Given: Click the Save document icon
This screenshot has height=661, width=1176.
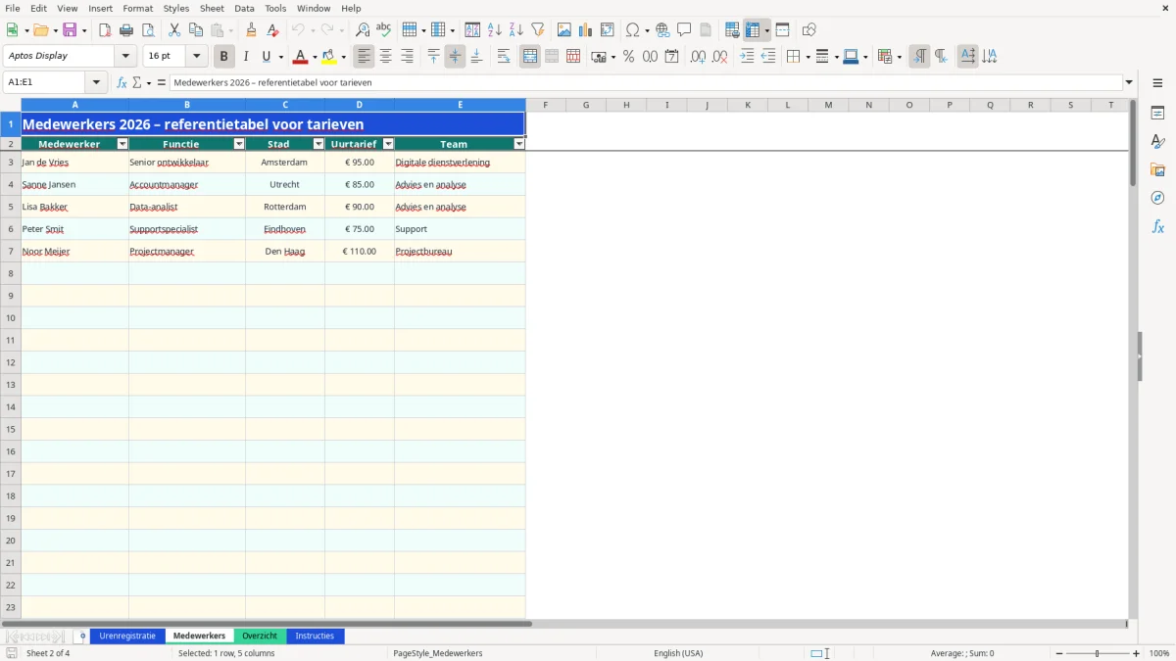Looking at the screenshot, I should click(70, 30).
